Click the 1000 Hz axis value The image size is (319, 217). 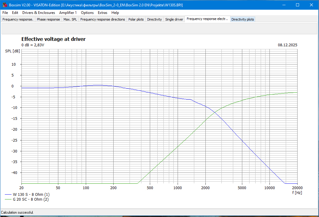[178, 188]
